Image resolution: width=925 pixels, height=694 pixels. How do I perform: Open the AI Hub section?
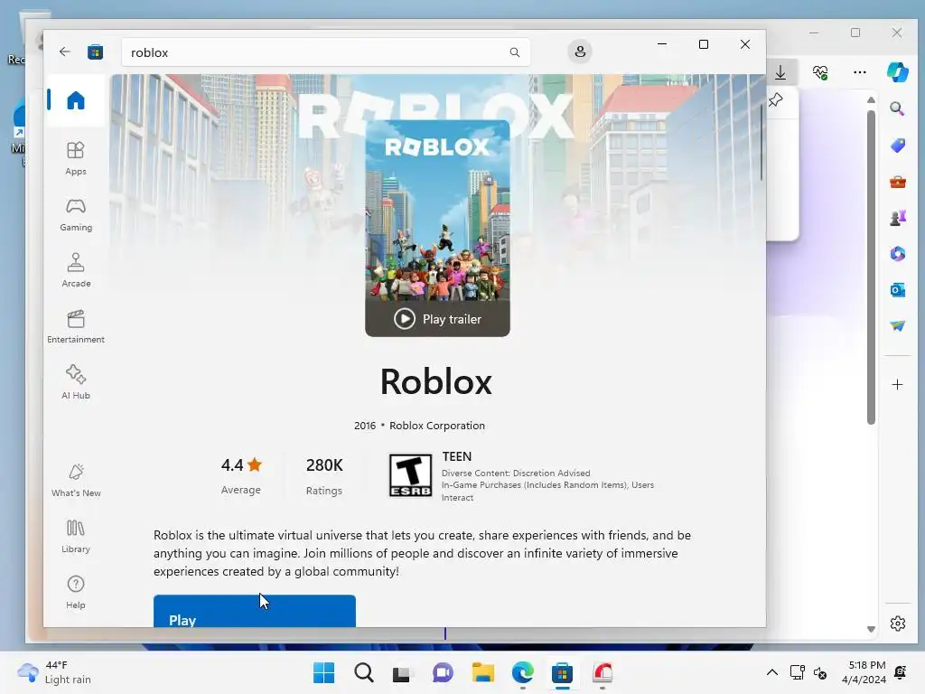76,382
